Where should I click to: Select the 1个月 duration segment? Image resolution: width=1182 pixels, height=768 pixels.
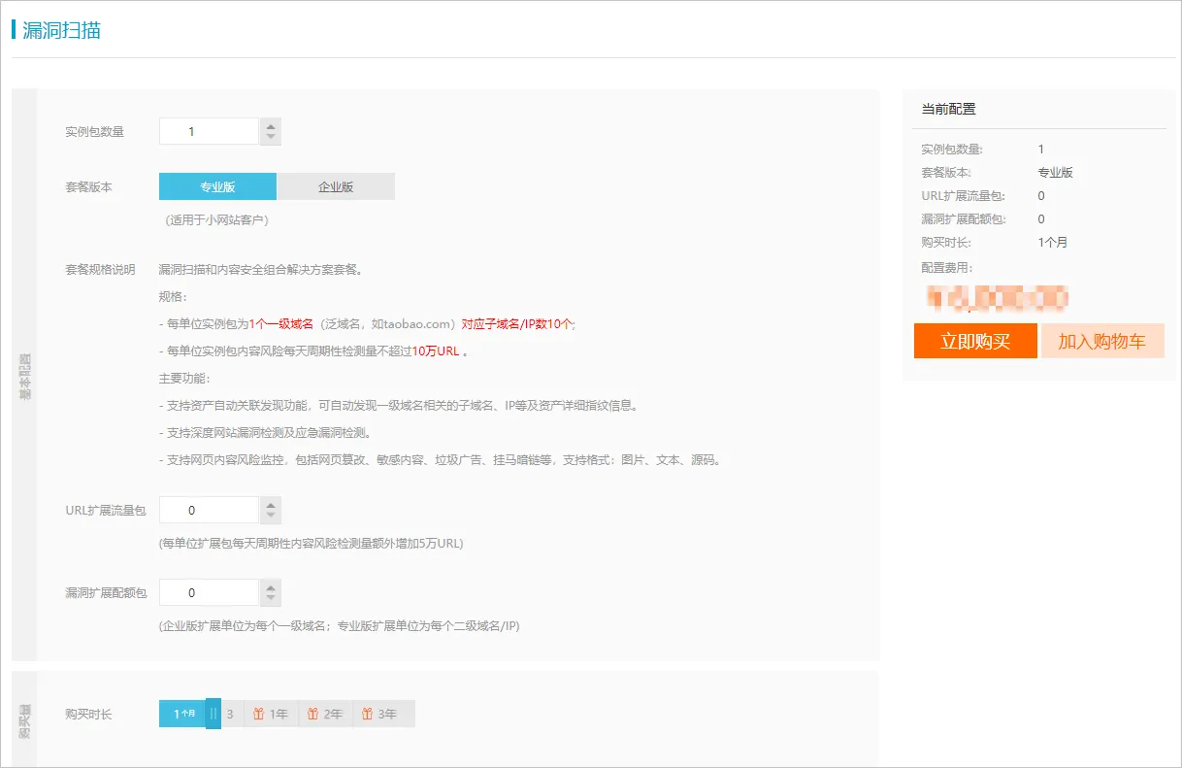(x=183, y=714)
